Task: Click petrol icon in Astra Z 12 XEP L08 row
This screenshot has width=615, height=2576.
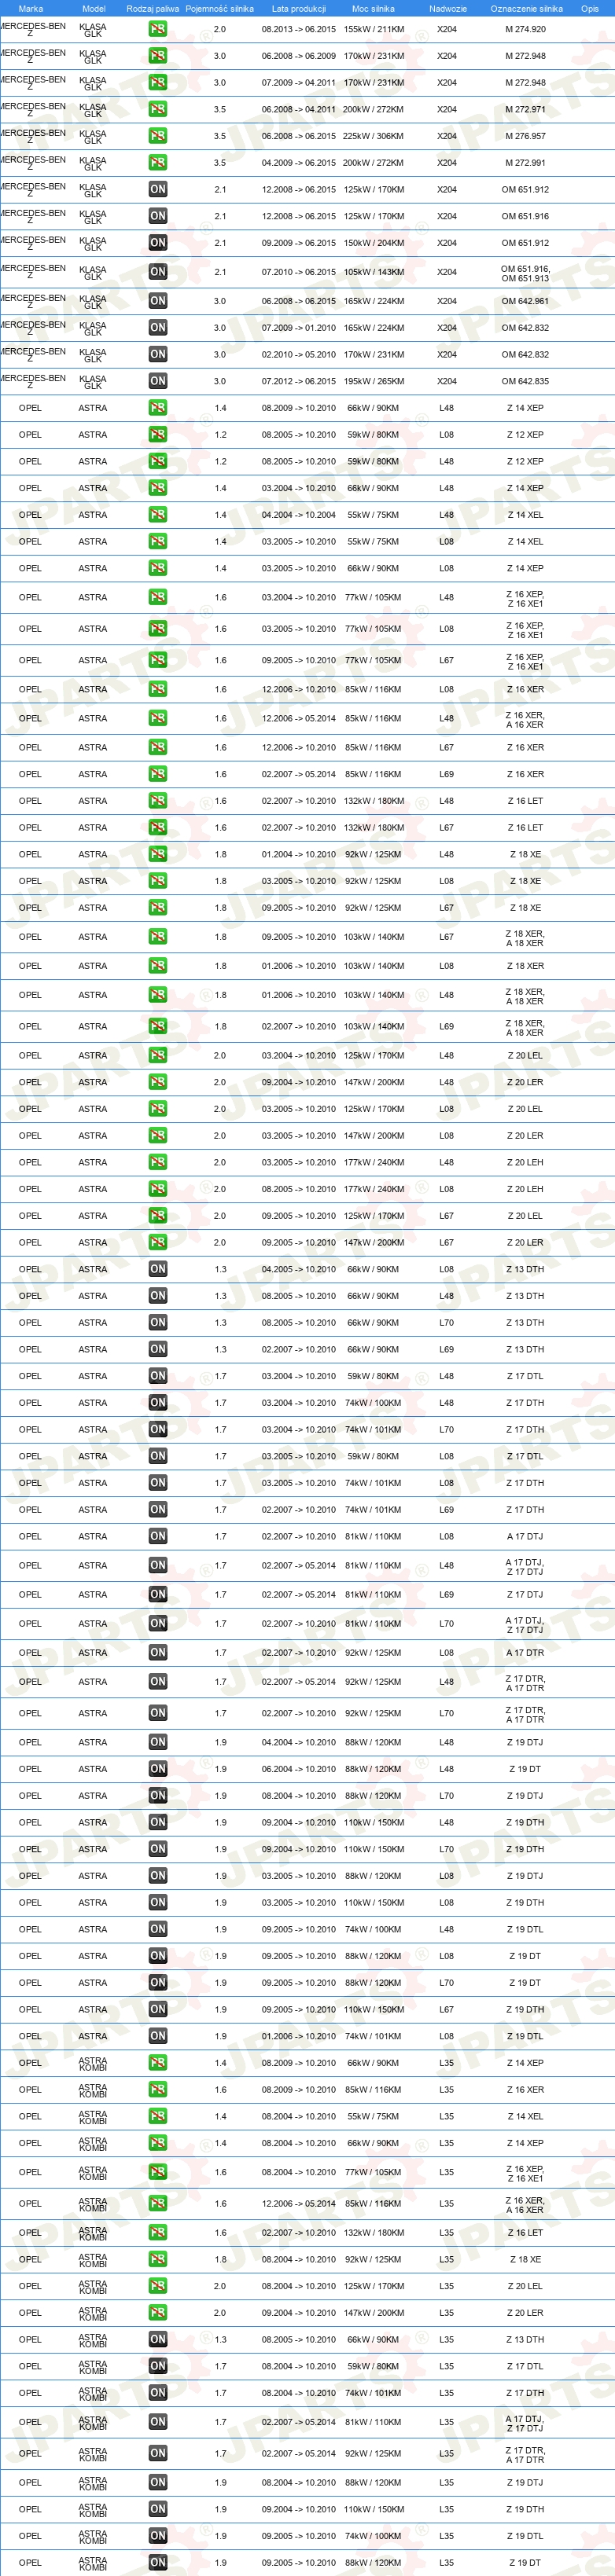Action: pos(158,435)
